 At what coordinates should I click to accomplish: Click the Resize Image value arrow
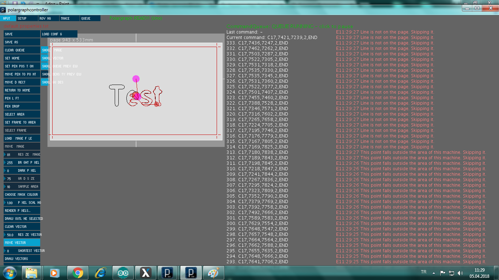pos(5,155)
